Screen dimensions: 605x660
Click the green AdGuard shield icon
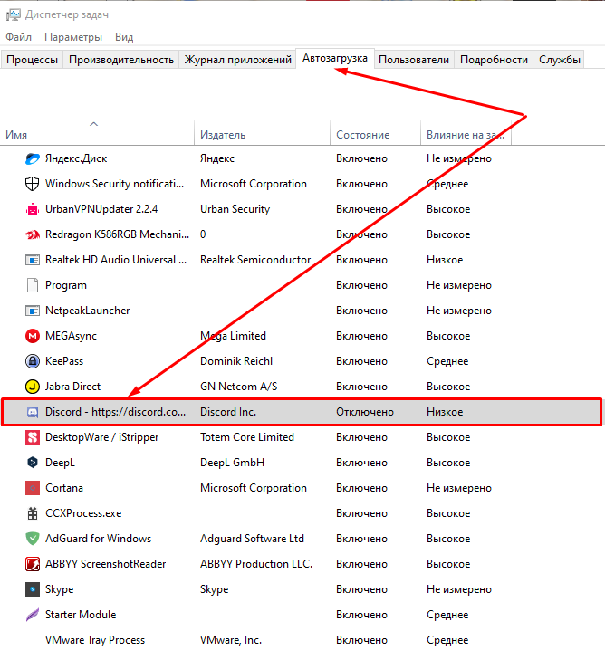(x=33, y=539)
